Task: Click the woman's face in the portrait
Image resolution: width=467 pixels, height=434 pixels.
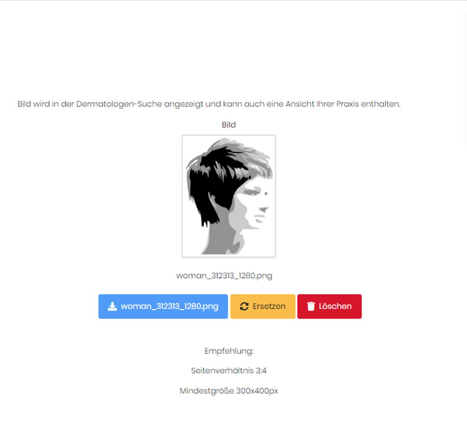Action: coord(255,206)
